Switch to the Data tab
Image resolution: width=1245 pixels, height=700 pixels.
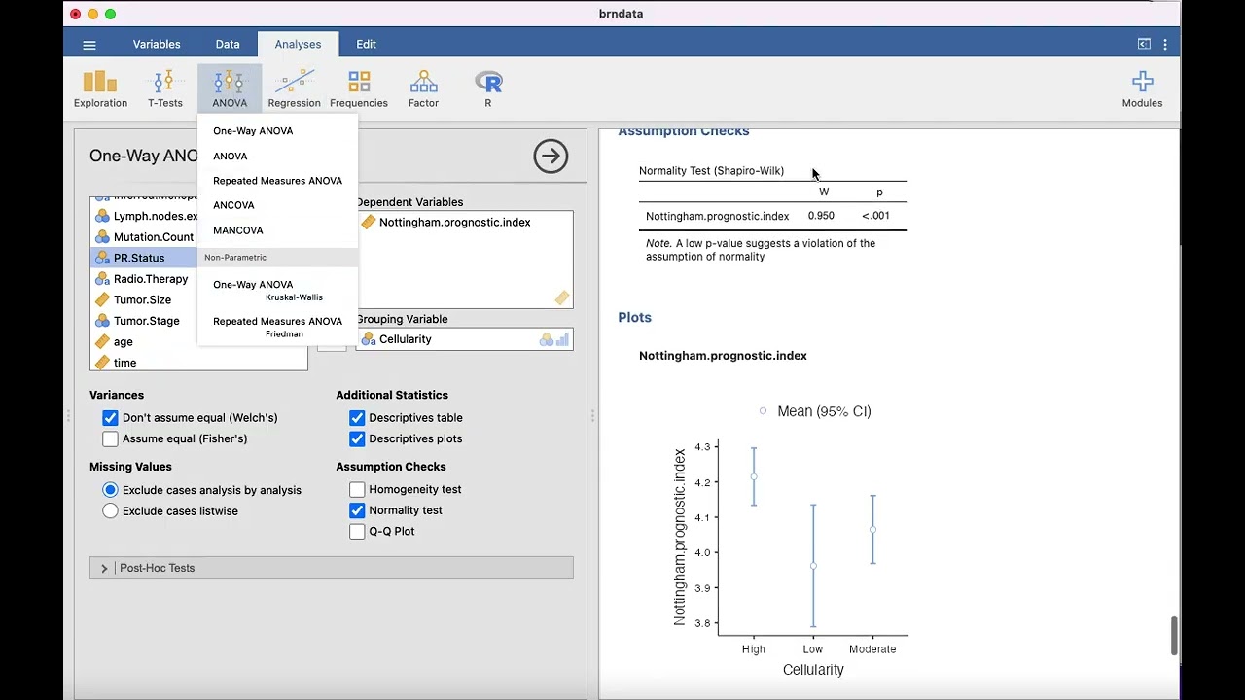(x=228, y=44)
